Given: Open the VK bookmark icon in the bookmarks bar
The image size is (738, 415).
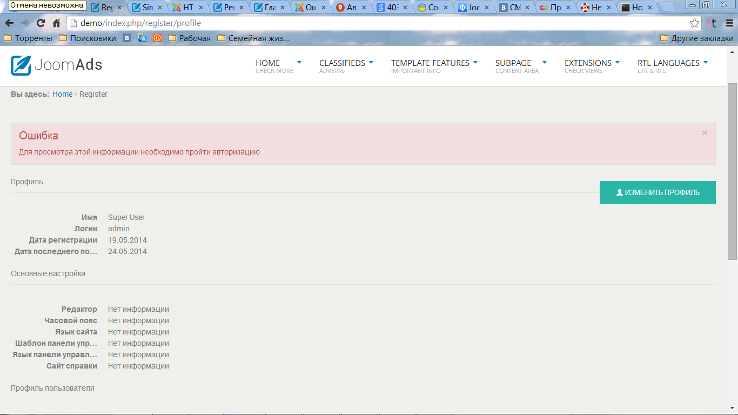Looking at the screenshot, I should point(127,38).
